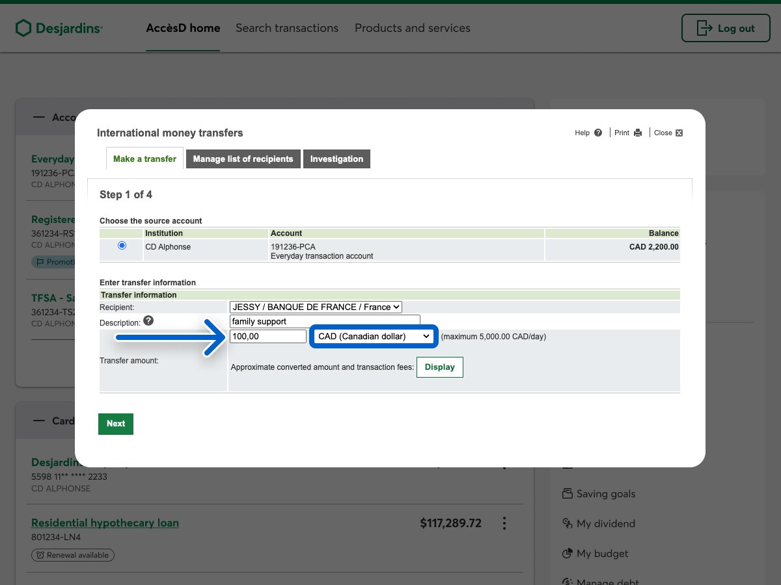Click the Log out button
The height and width of the screenshot is (585, 781).
coord(725,28)
